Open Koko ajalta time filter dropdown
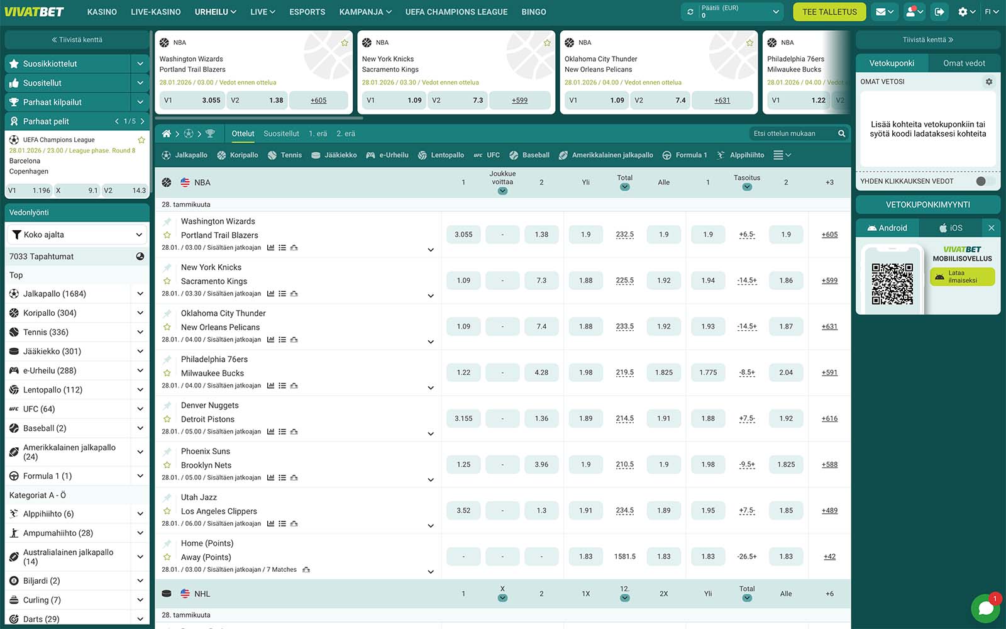1006x629 pixels. click(x=77, y=235)
